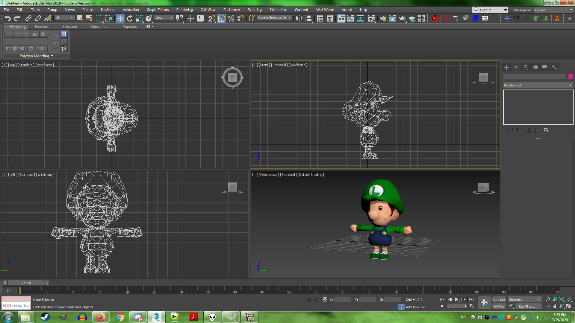
Task: Click the Select and Rotate tool
Action: click(130, 19)
